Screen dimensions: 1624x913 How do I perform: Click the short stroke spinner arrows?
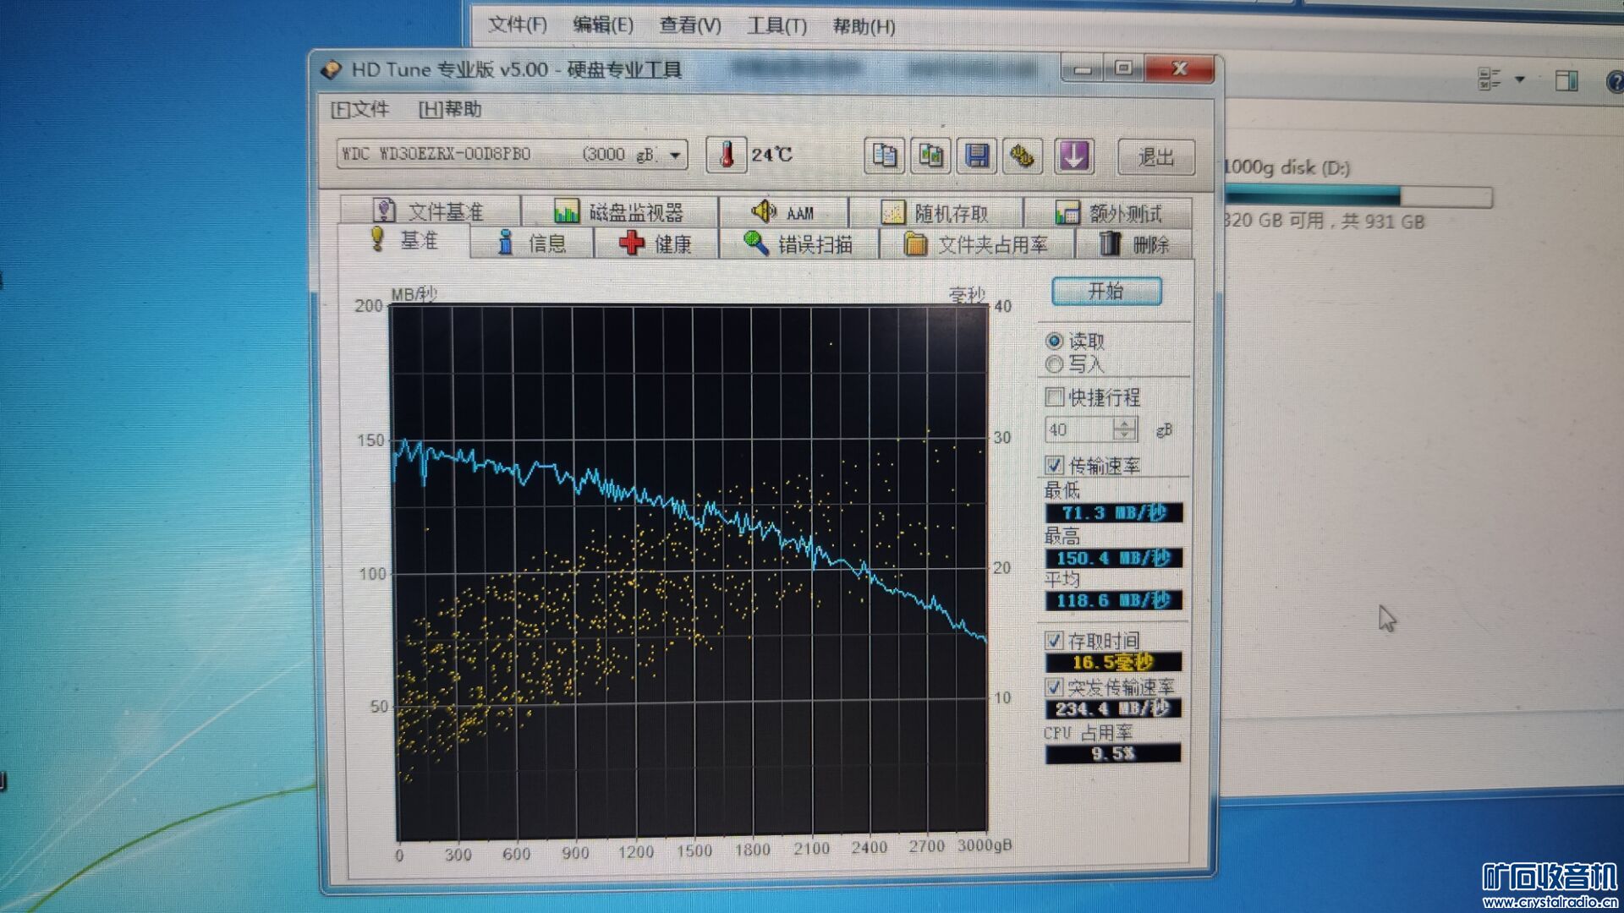[1124, 429]
